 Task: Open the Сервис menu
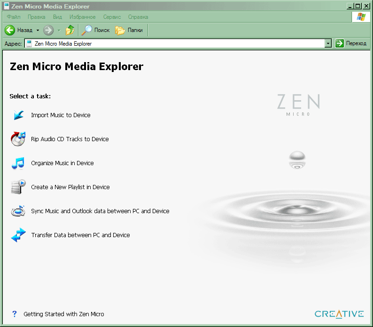click(x=112, y=17)
